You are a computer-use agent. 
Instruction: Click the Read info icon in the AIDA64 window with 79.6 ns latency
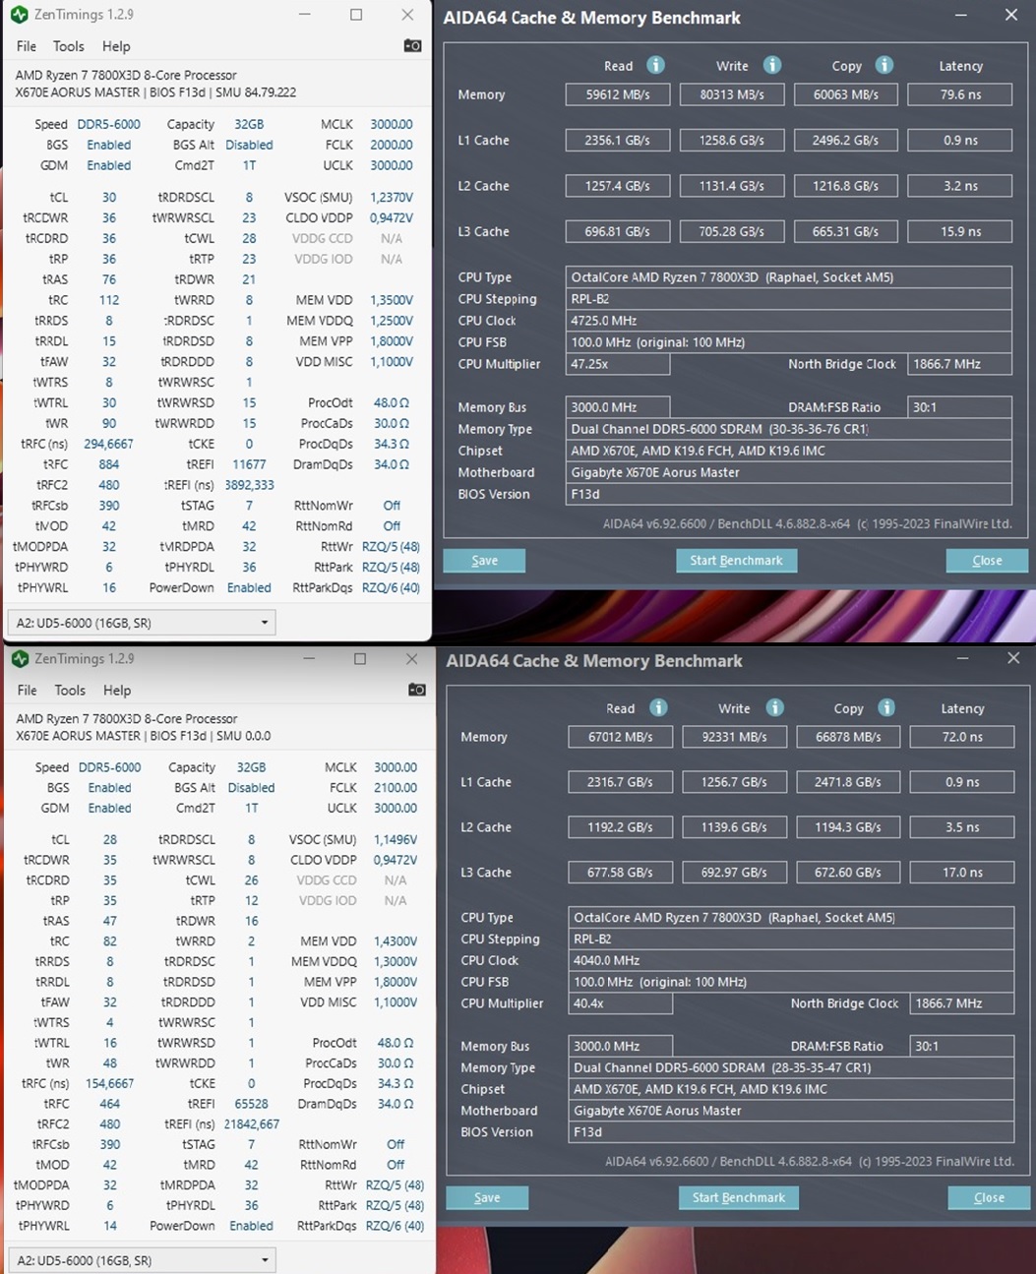(x=655, y=65)
